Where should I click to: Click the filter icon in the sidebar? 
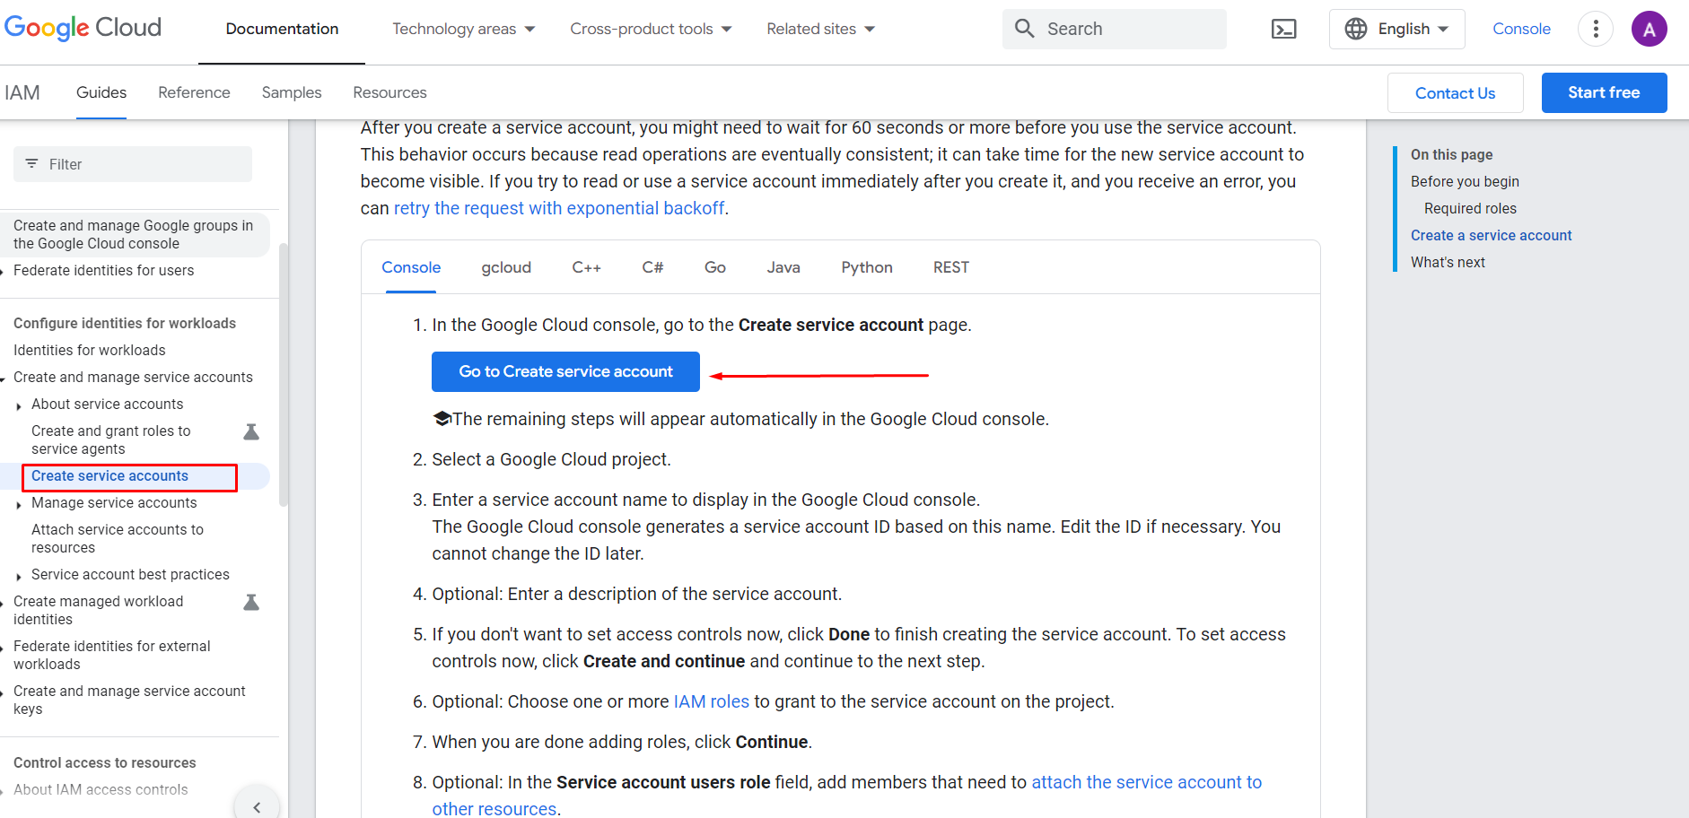pyautogui.click(x=31, y=163)
